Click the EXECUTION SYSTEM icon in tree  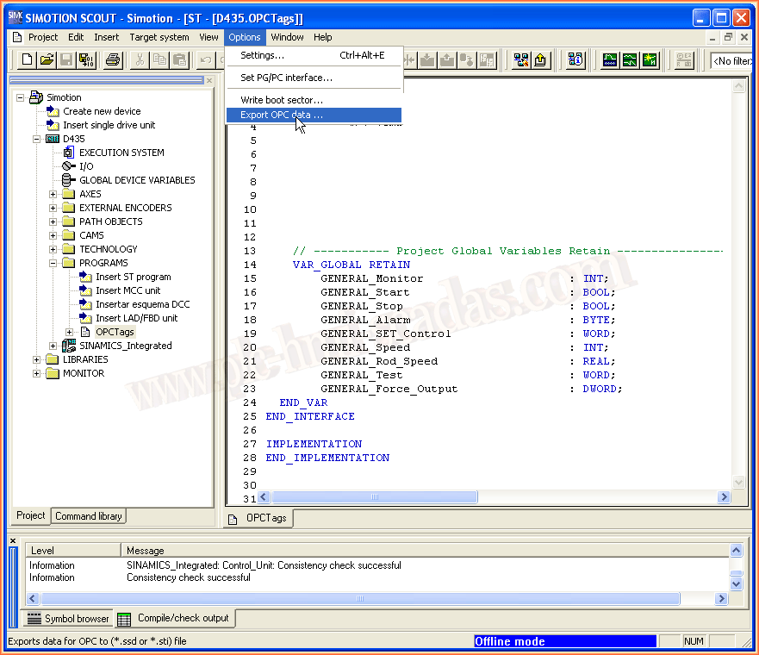(x=69, y=153)
